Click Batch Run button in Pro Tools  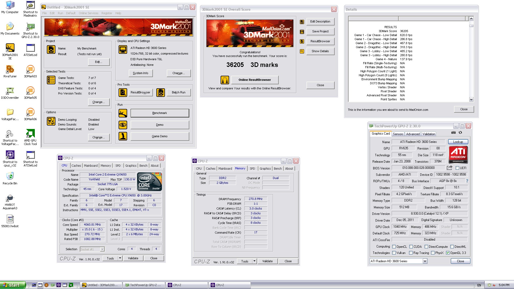click(179, 92)
